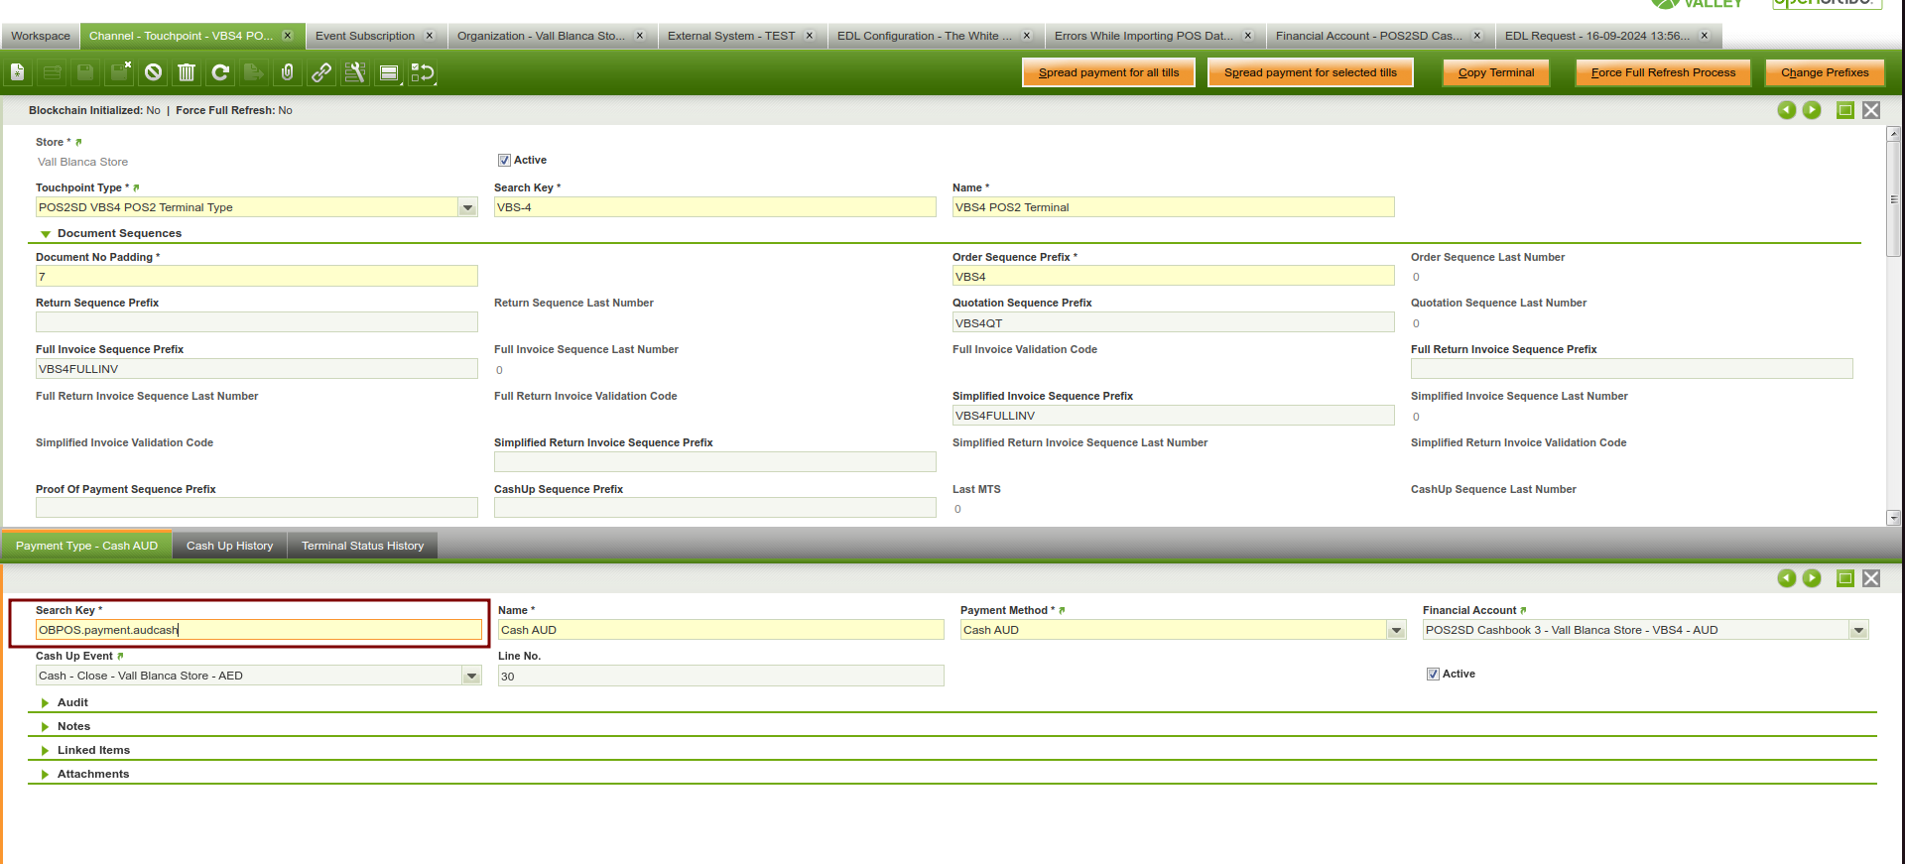
Task: Expand the Audit section
Action: [x=46, y=702]
